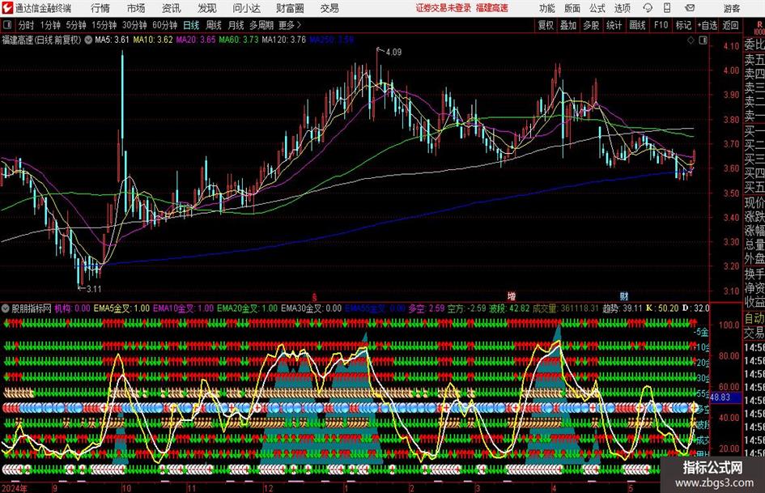The height and width of the screenshot is (493, 765).
Task: Click the 3.11 low price label
Action: (94, 289)
